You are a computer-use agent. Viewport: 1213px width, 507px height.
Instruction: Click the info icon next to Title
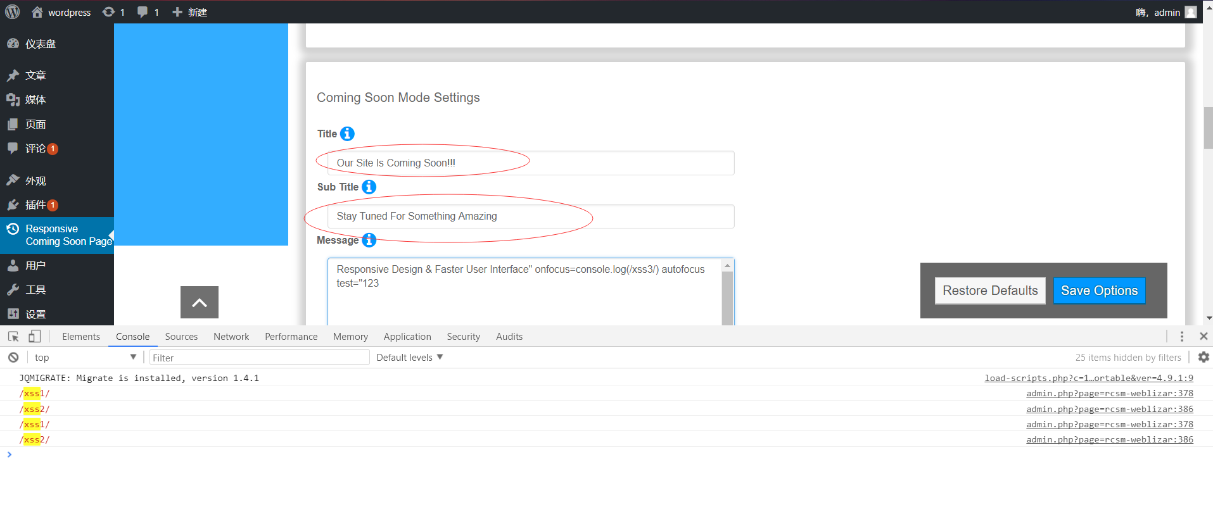tap(347, 134)
